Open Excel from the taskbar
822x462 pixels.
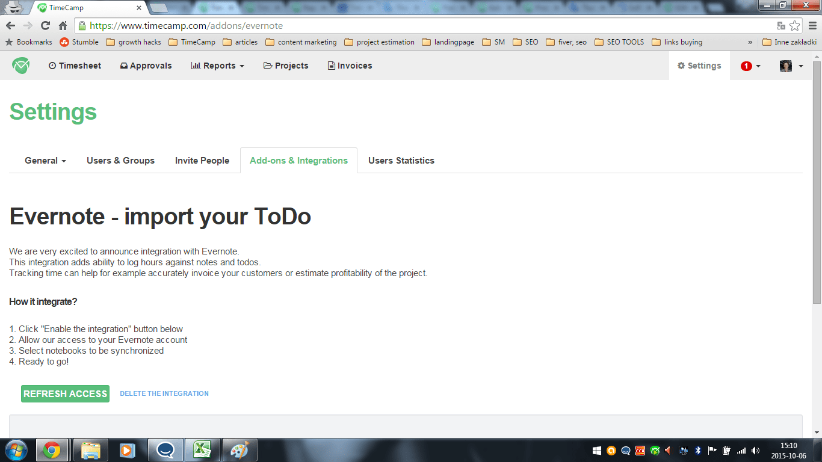tap(202, 450)
